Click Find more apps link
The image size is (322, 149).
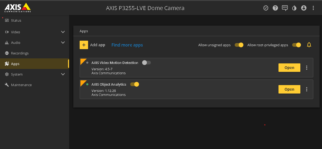click(127, 45)
